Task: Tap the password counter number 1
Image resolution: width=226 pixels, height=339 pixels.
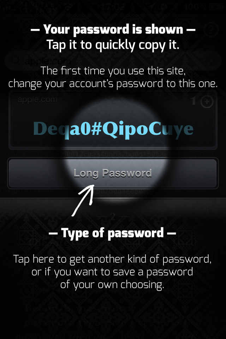Action: tap(194, 101)
